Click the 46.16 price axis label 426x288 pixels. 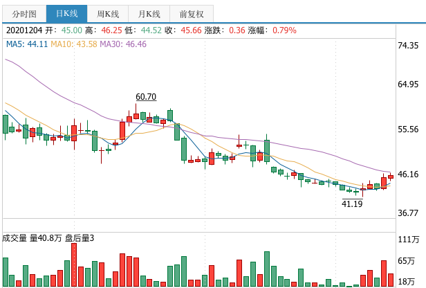click(408, 174)
